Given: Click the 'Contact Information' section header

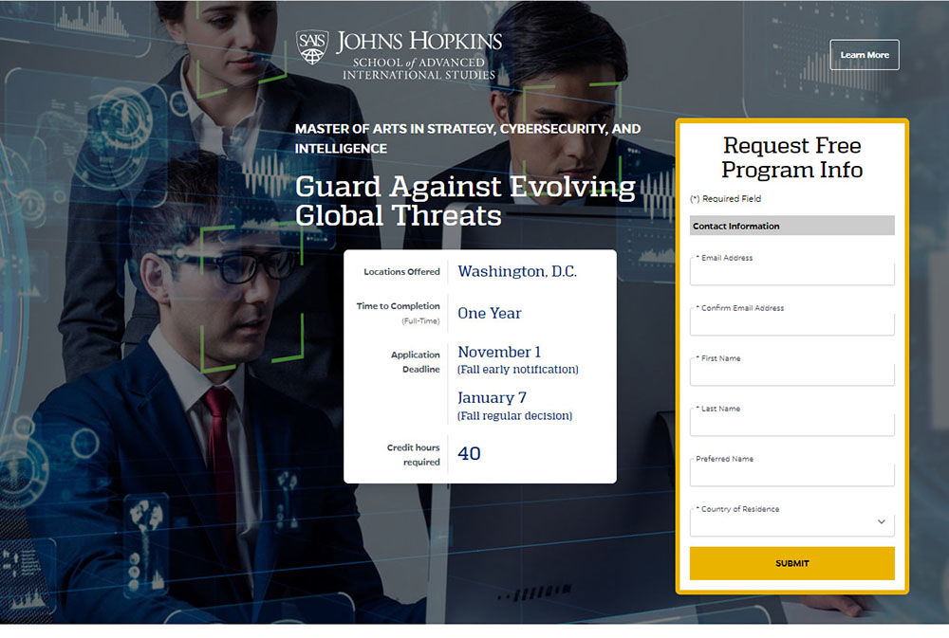Looking at the screenshot, I should pyautogui.click(x=791, y=226).
